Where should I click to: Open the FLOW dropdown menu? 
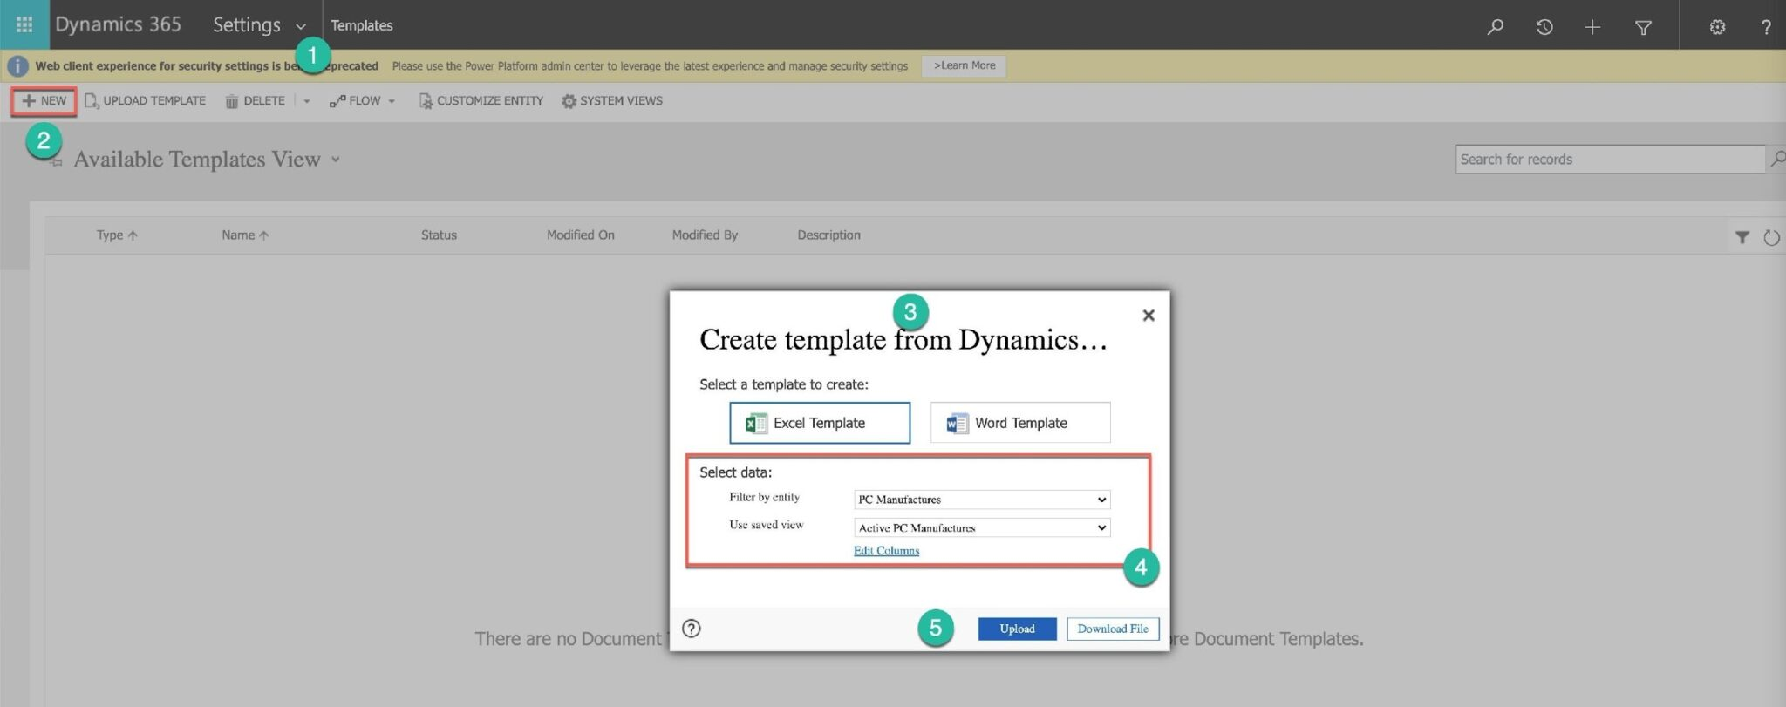point(362,101)
